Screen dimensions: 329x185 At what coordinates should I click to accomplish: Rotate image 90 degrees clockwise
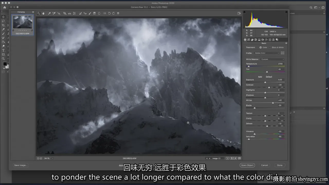113,13
